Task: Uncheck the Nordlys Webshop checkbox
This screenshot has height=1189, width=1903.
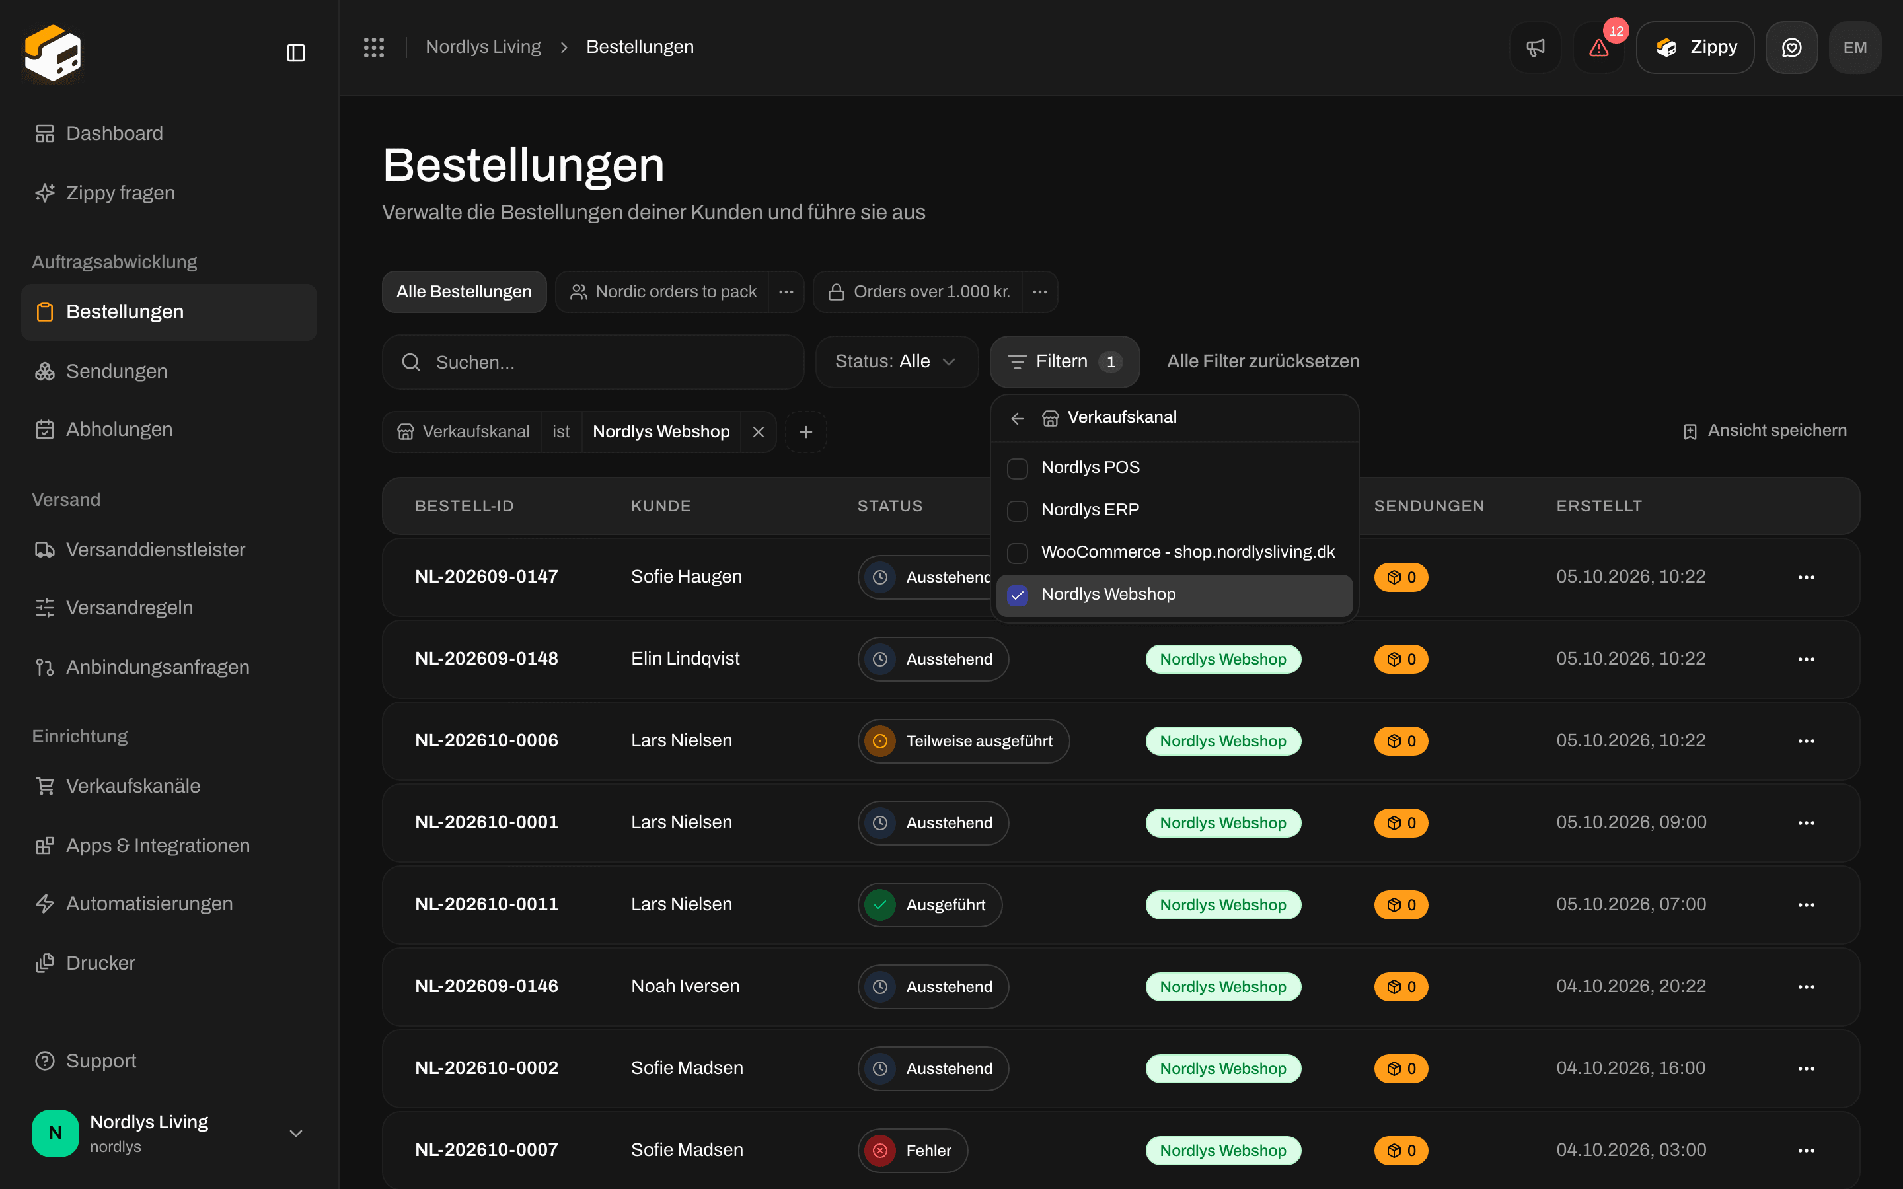Action: (x=1018, y=595)
